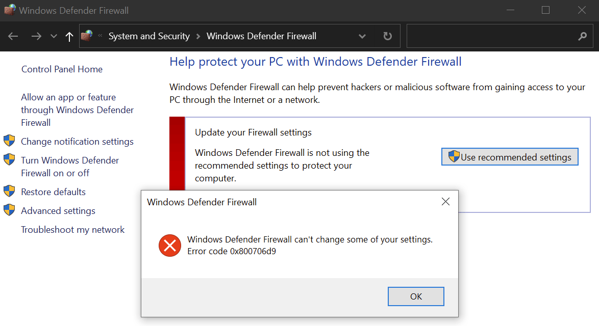Click the search magnifier icon
The image size is (599, 326).
point(582,36)
